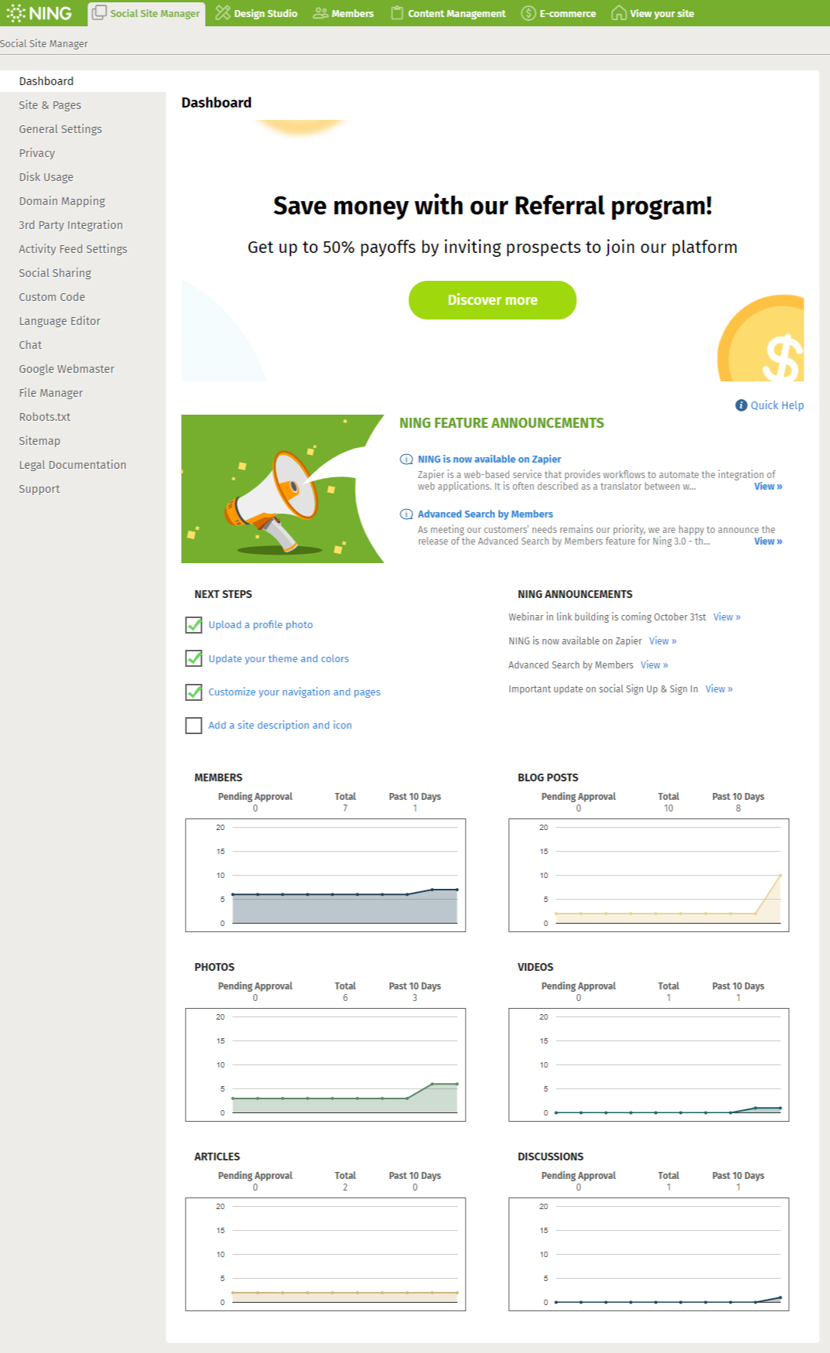Select Dashboard in the sidebar
Image resolution: width=830 pixels, height=1353 pixels.
(83, 81)
